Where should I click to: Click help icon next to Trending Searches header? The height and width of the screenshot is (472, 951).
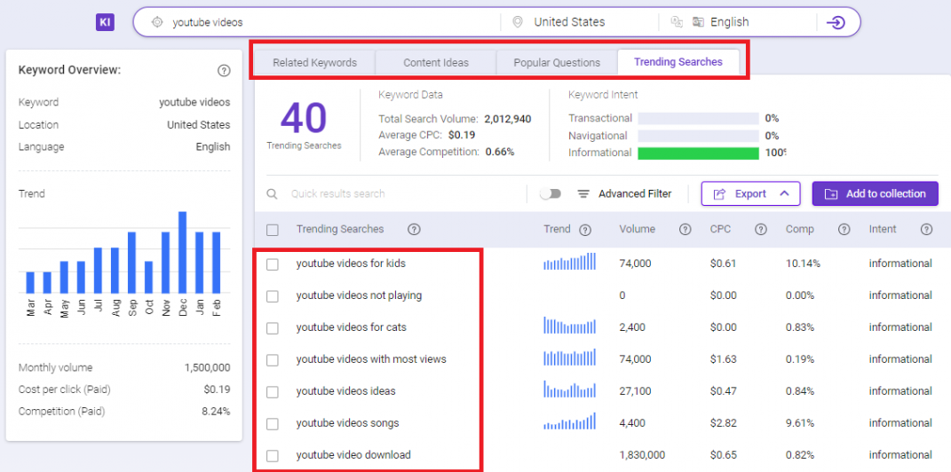[415, 230]
